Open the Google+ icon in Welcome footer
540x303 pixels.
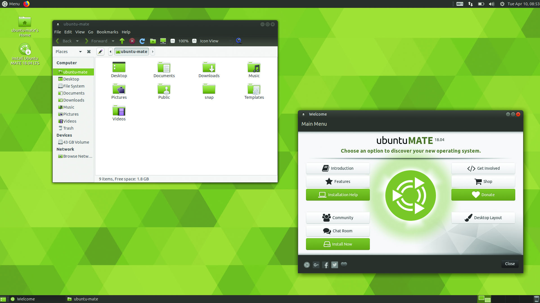click(316, 265)
